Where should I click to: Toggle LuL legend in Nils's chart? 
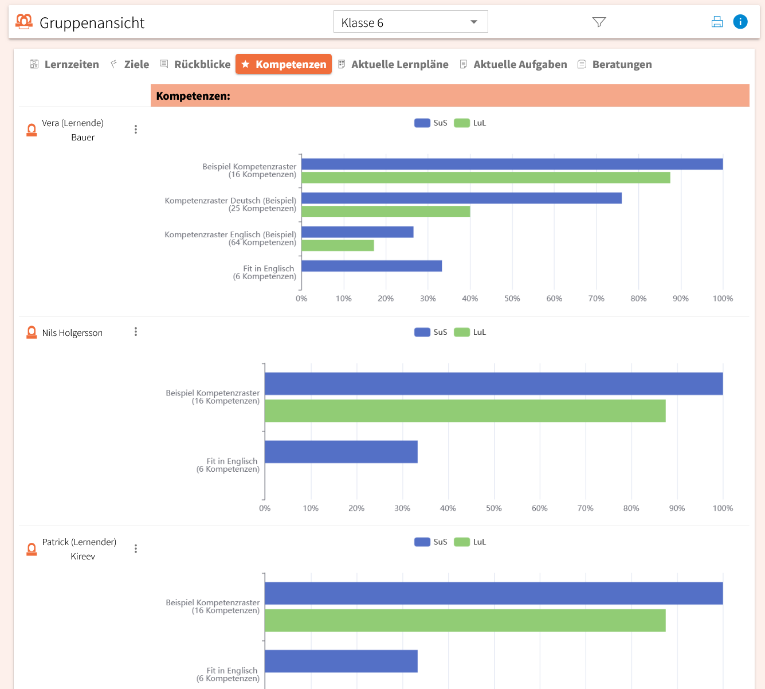pyautogui.click(x=470, y=332)
